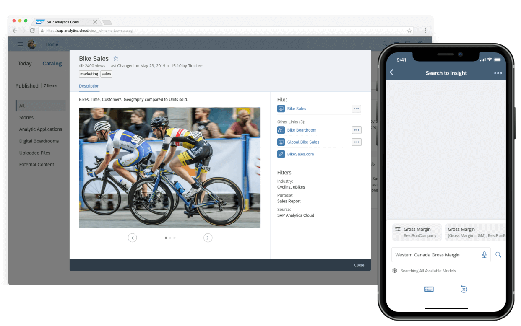
Task: Select Digital Boardrooms in the sidebar
Action: pos(39,141)
